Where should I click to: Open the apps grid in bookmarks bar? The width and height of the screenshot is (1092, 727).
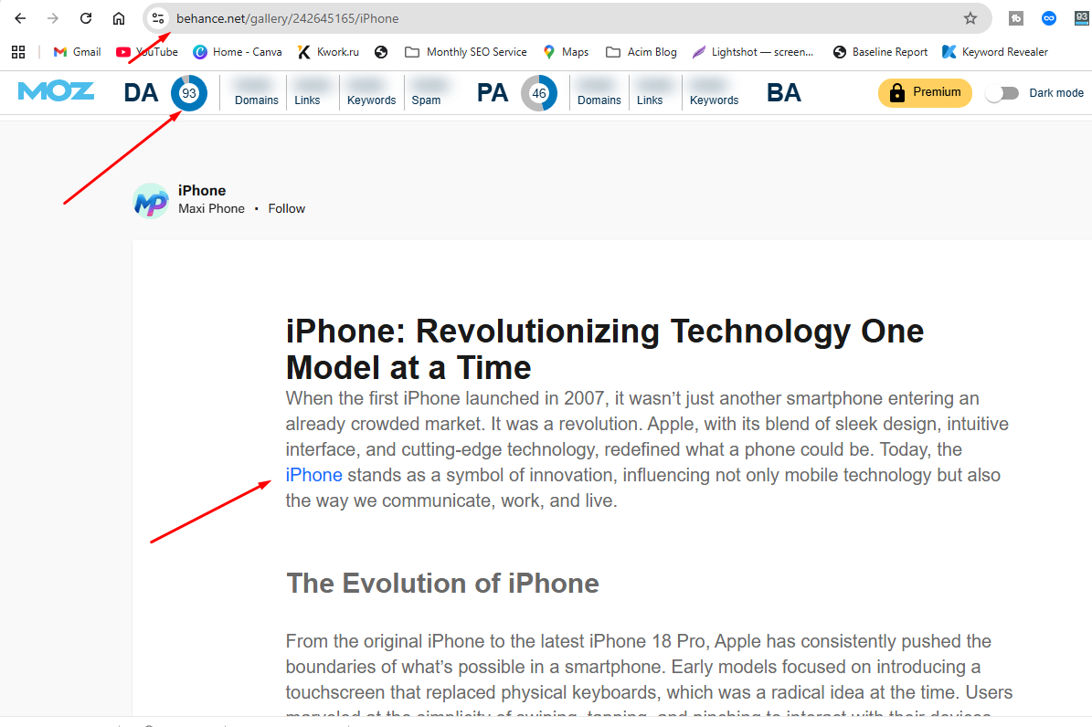pos(18,52)
